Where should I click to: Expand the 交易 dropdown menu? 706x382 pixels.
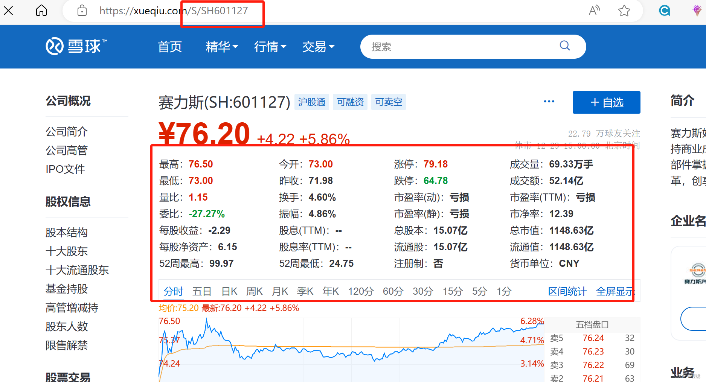tap(318, 47)
